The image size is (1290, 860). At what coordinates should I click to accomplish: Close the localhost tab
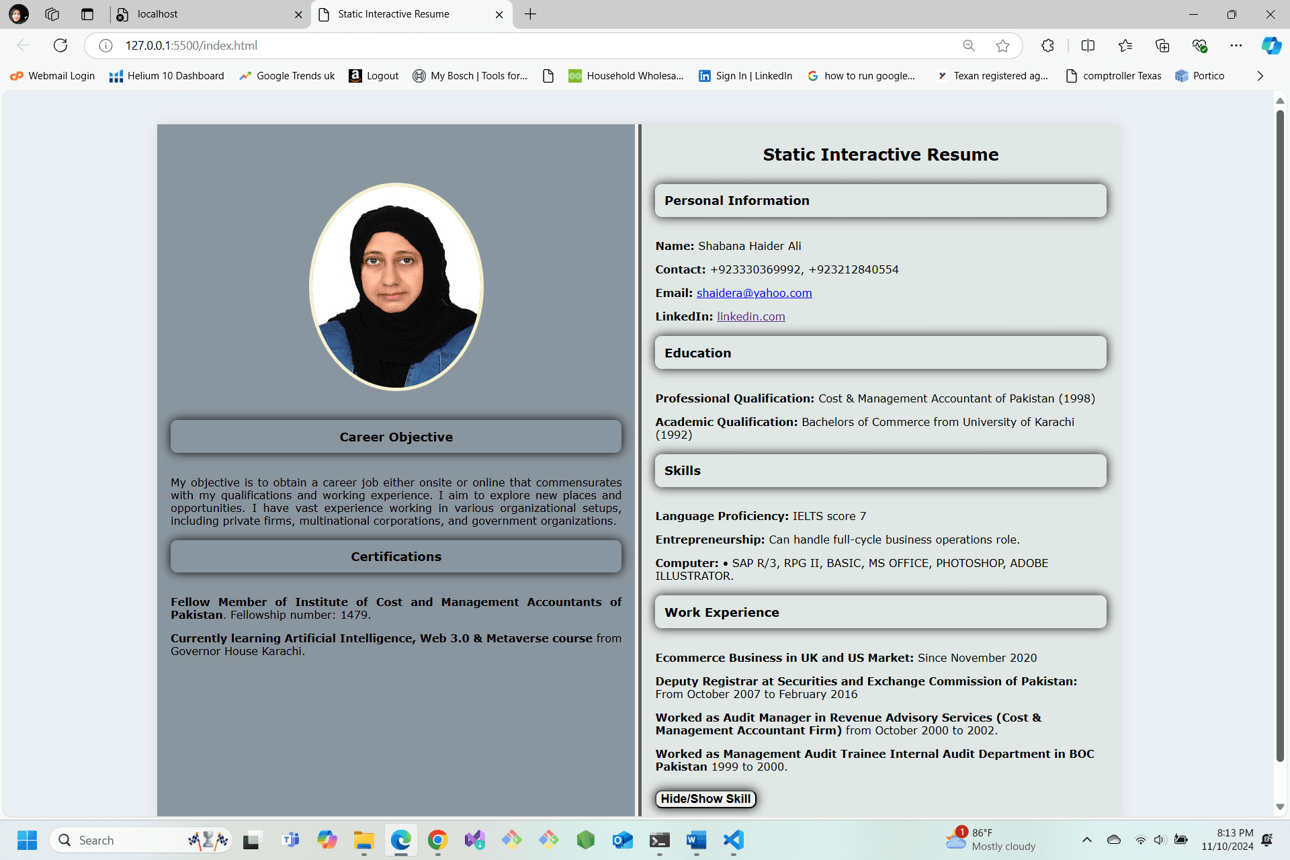(x=298, y=15)
